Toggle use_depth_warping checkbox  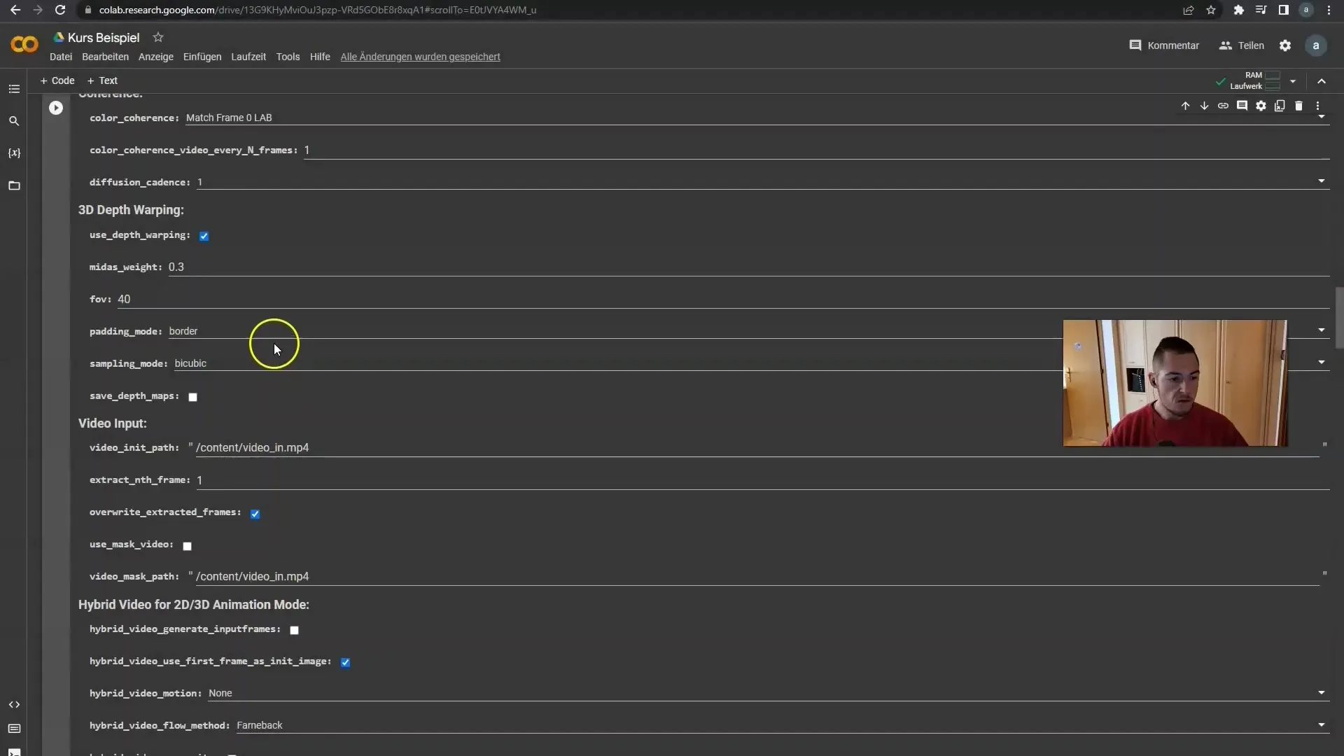click(204, 236)
